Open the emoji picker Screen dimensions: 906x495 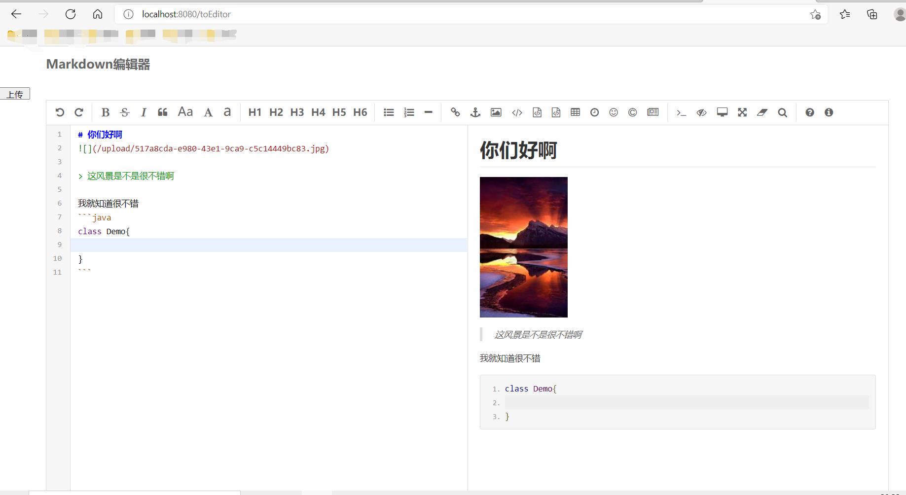pyautogui.click(x=614, y=112)
